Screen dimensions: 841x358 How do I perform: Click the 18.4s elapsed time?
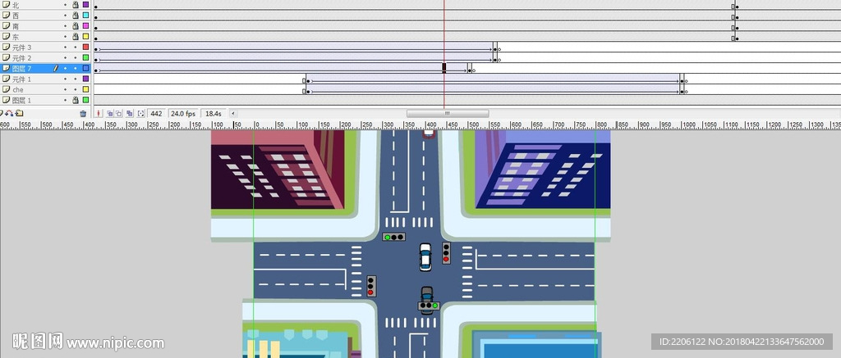click(x=213, y=113)
